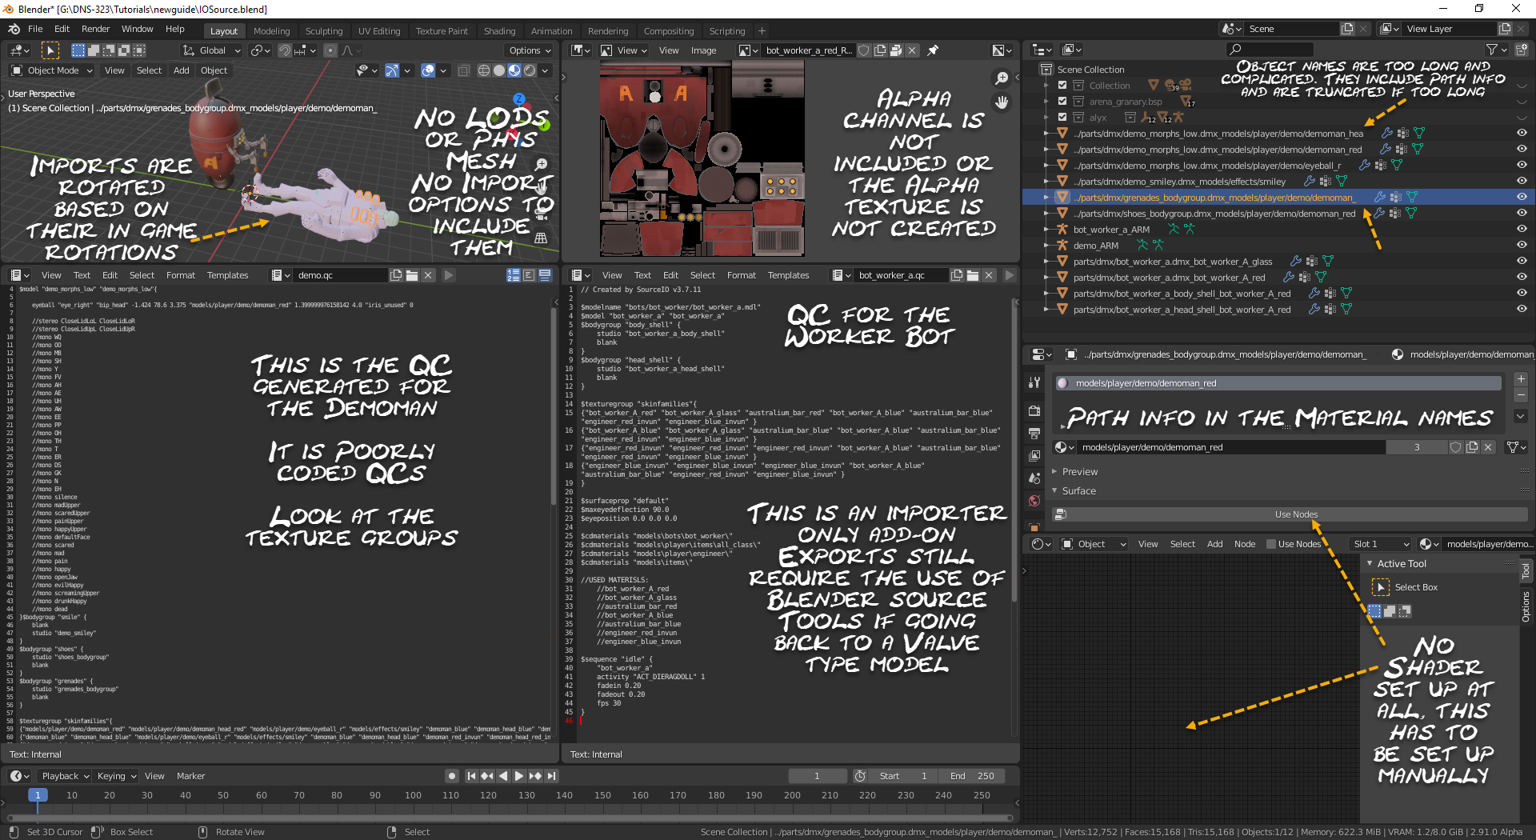
Task: Run the demo.qc script with play icon
Action: (x=449, y=275)
